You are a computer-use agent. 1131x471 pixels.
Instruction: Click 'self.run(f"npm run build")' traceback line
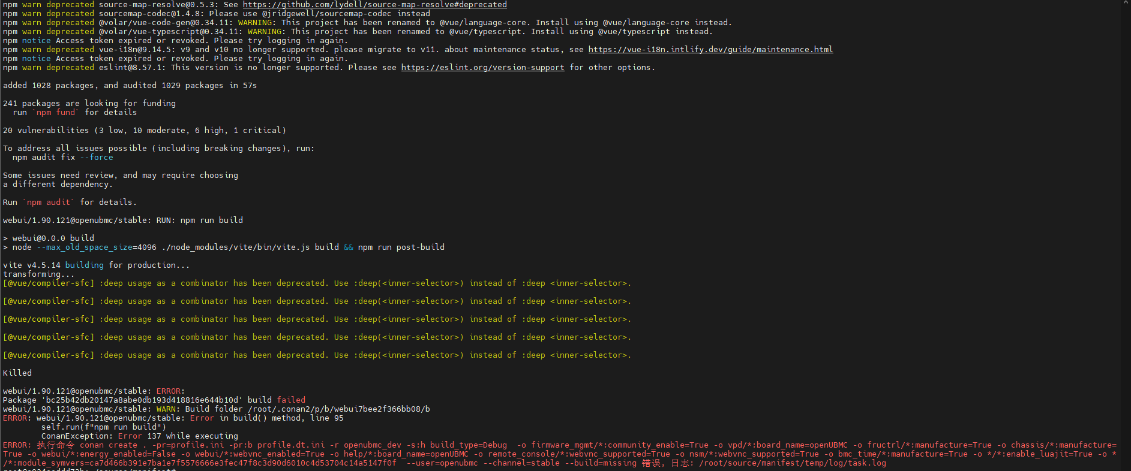click(103, 427)
